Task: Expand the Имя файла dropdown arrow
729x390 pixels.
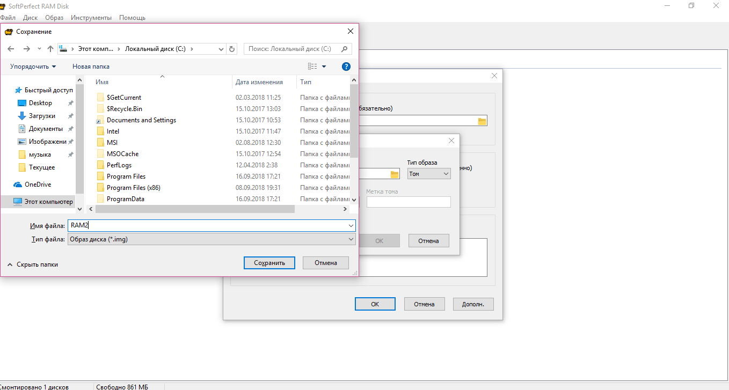Action: click(x=351, y=226)
